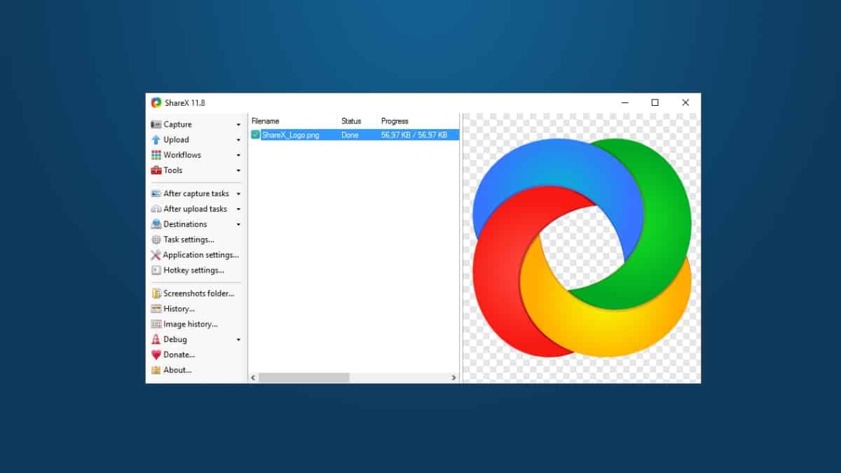841x473 pixels.
Task: Click the About icon
Action: pos(156,370)
